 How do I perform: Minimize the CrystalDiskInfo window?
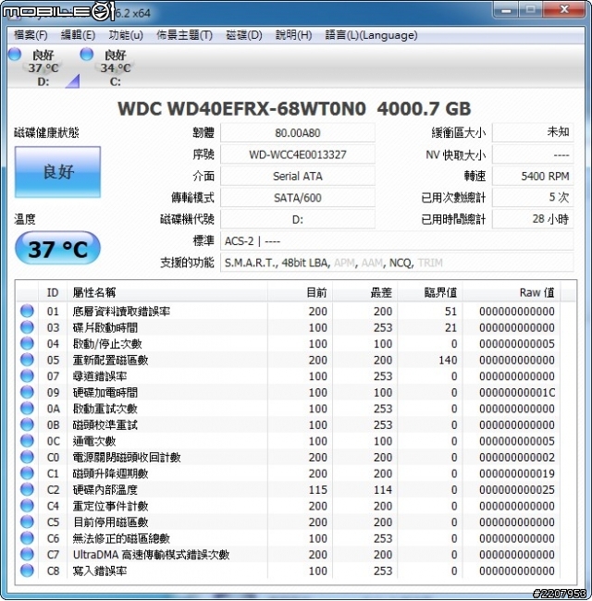[x=506, y=10]
